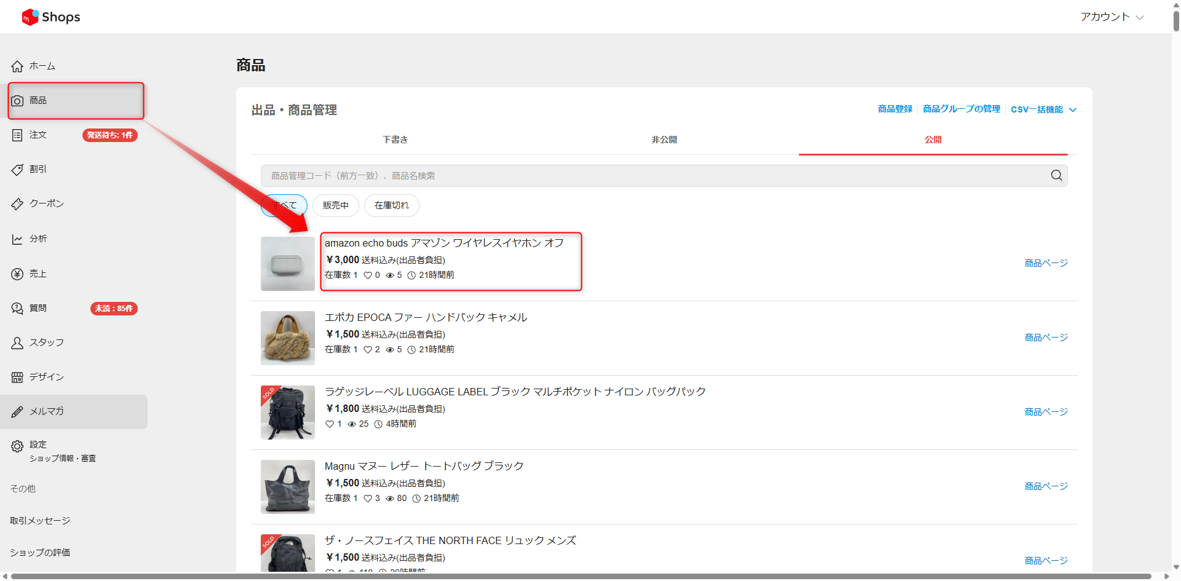This screenshot has width=1181, height=581.
Task: Open 商品ページ for Magnu tote bag
Action: [1046, 486]
